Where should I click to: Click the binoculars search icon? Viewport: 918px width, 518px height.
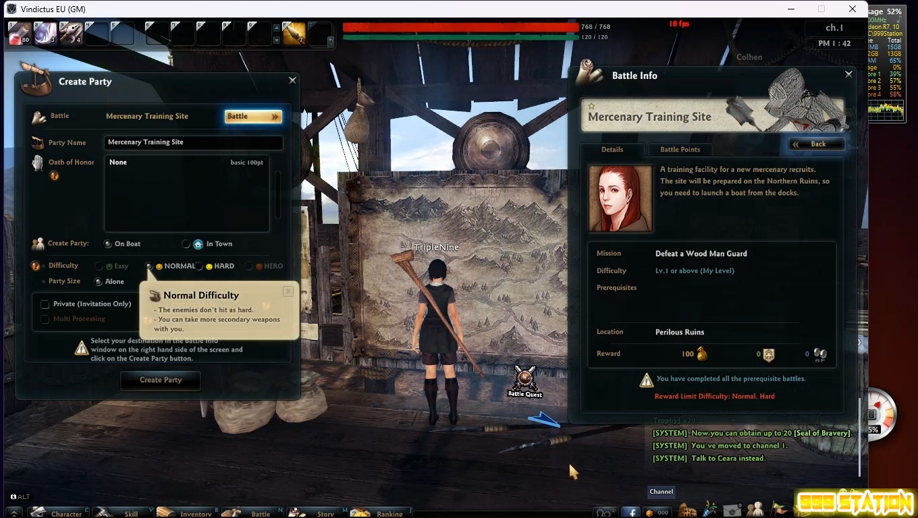click(x=605, y=513)
